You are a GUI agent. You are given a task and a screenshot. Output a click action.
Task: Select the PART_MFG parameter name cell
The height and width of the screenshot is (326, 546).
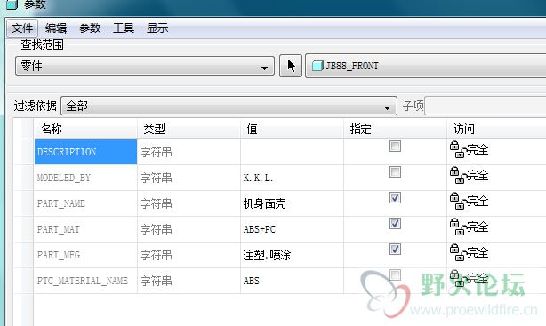[85, 255]
